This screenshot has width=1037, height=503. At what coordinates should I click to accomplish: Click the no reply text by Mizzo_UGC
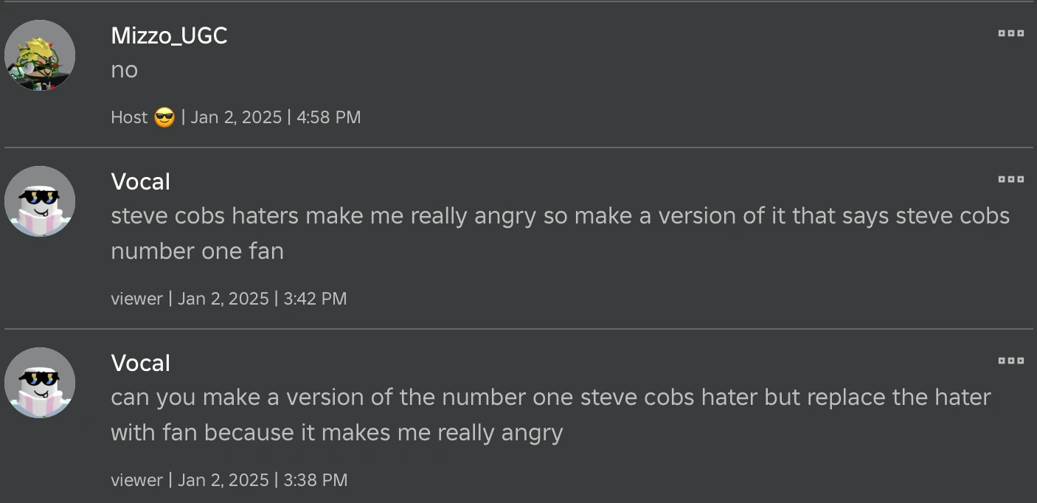coord(125,69)
